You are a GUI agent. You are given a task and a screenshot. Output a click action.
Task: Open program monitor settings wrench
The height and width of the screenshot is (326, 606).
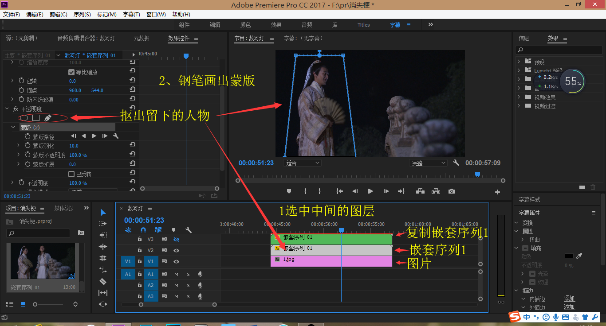[456, 163]
